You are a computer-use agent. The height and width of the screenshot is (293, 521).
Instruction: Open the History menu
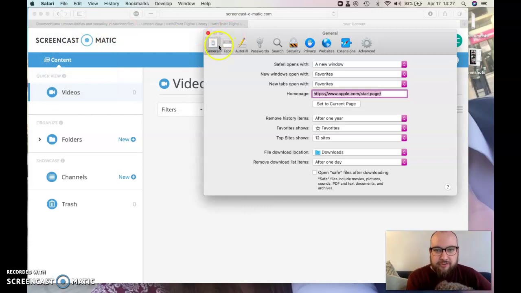click(112, 4)
